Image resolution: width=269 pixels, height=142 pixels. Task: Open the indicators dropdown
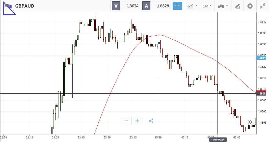[192, 6]
